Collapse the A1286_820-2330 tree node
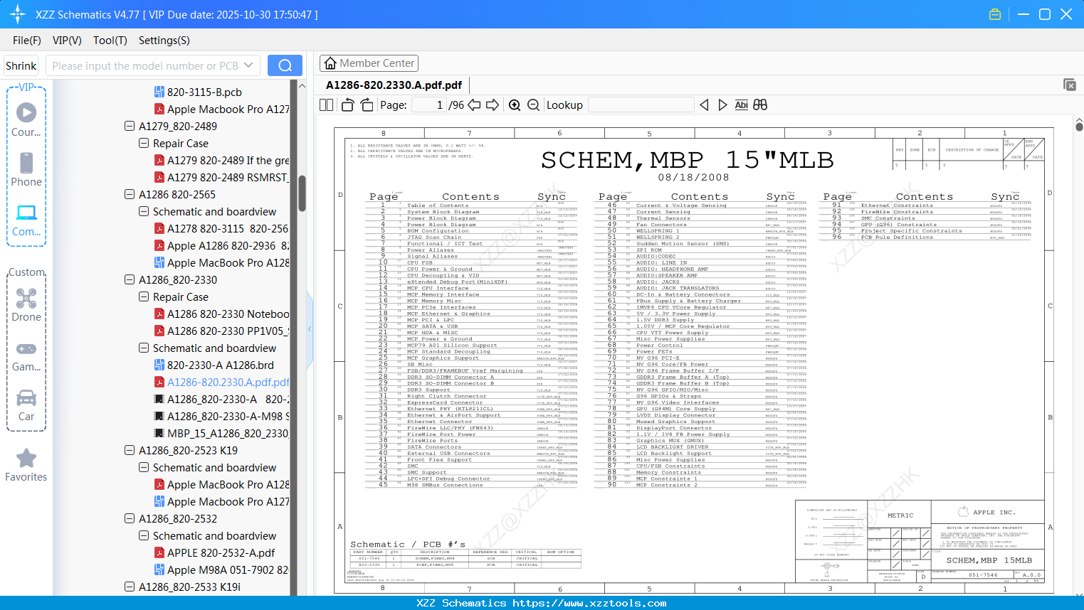Screen dimensions: 1084x610 point(130,279)
